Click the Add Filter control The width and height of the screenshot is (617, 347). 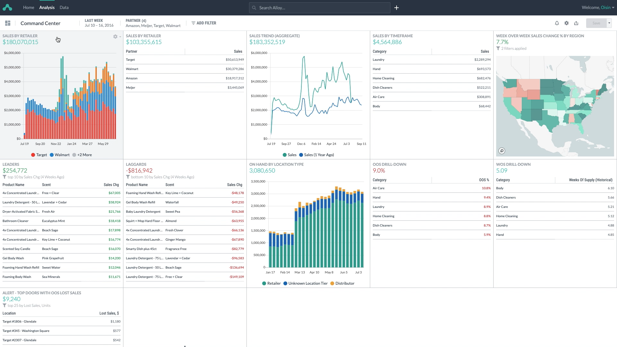tap(203, 23)
